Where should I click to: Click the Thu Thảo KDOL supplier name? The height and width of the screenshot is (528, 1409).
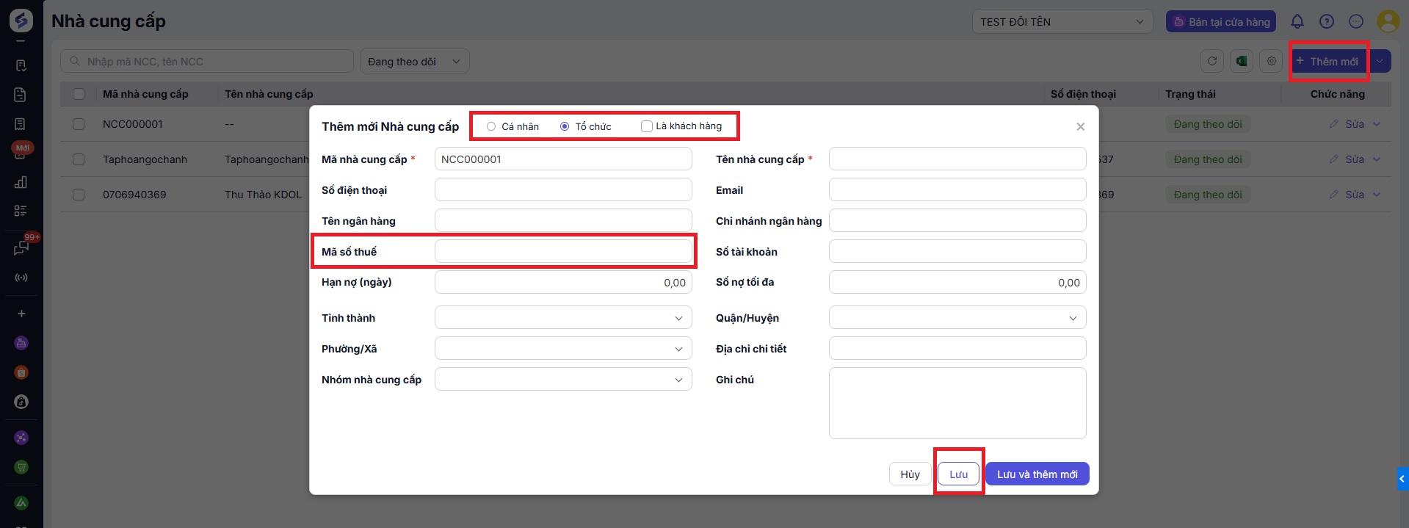[x=263, y=195]
